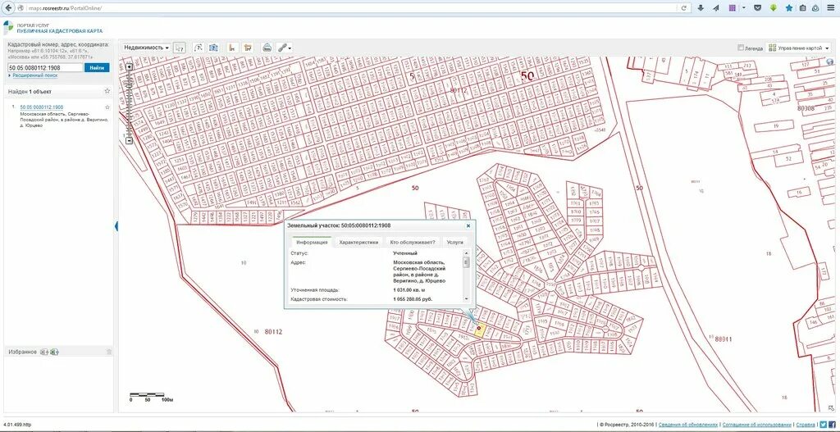Click the highlighted yellow land parcel marker
840x432 pixels.
[479, 329]
